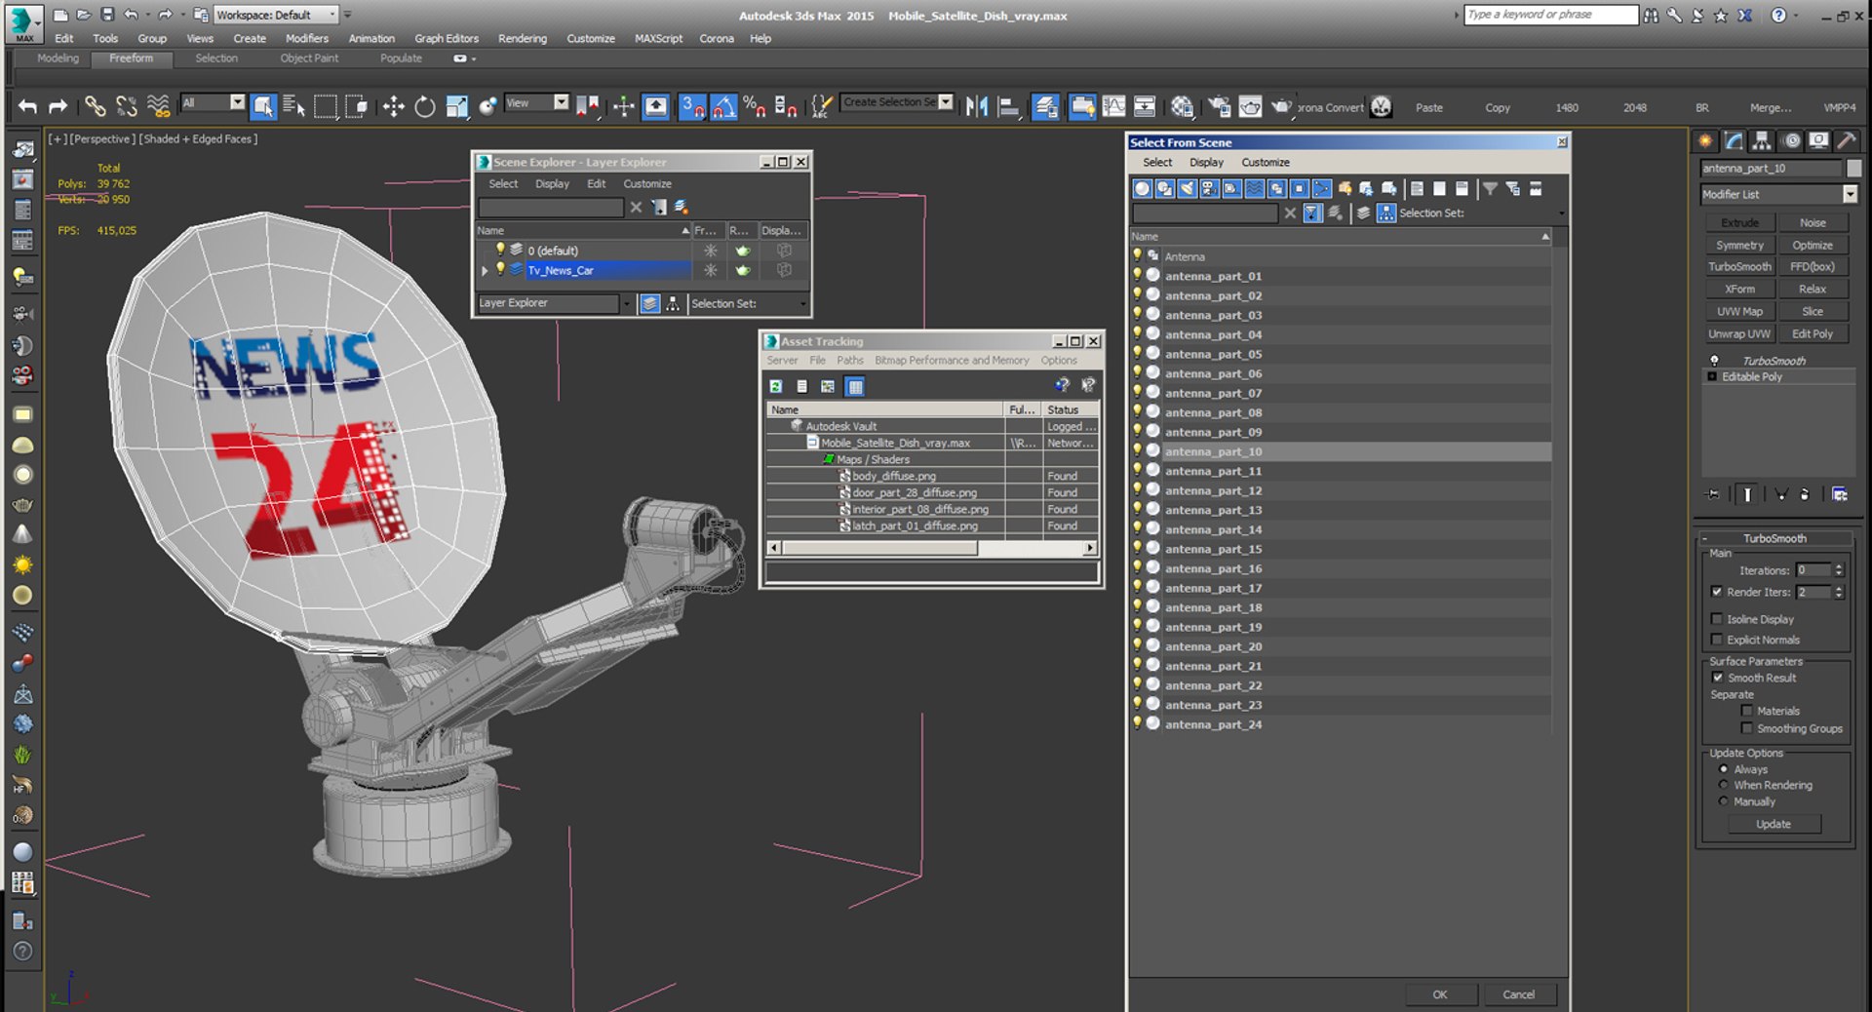
Task: Check Separate by Smoothing Groups option
Action: (1746, 728)
